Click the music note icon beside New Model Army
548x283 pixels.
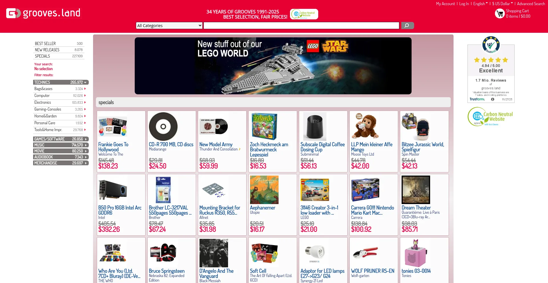pos(240,149)
